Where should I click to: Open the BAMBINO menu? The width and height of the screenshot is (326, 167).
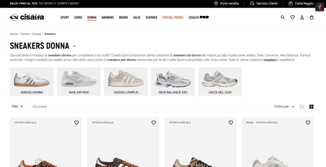click(108, 17)
